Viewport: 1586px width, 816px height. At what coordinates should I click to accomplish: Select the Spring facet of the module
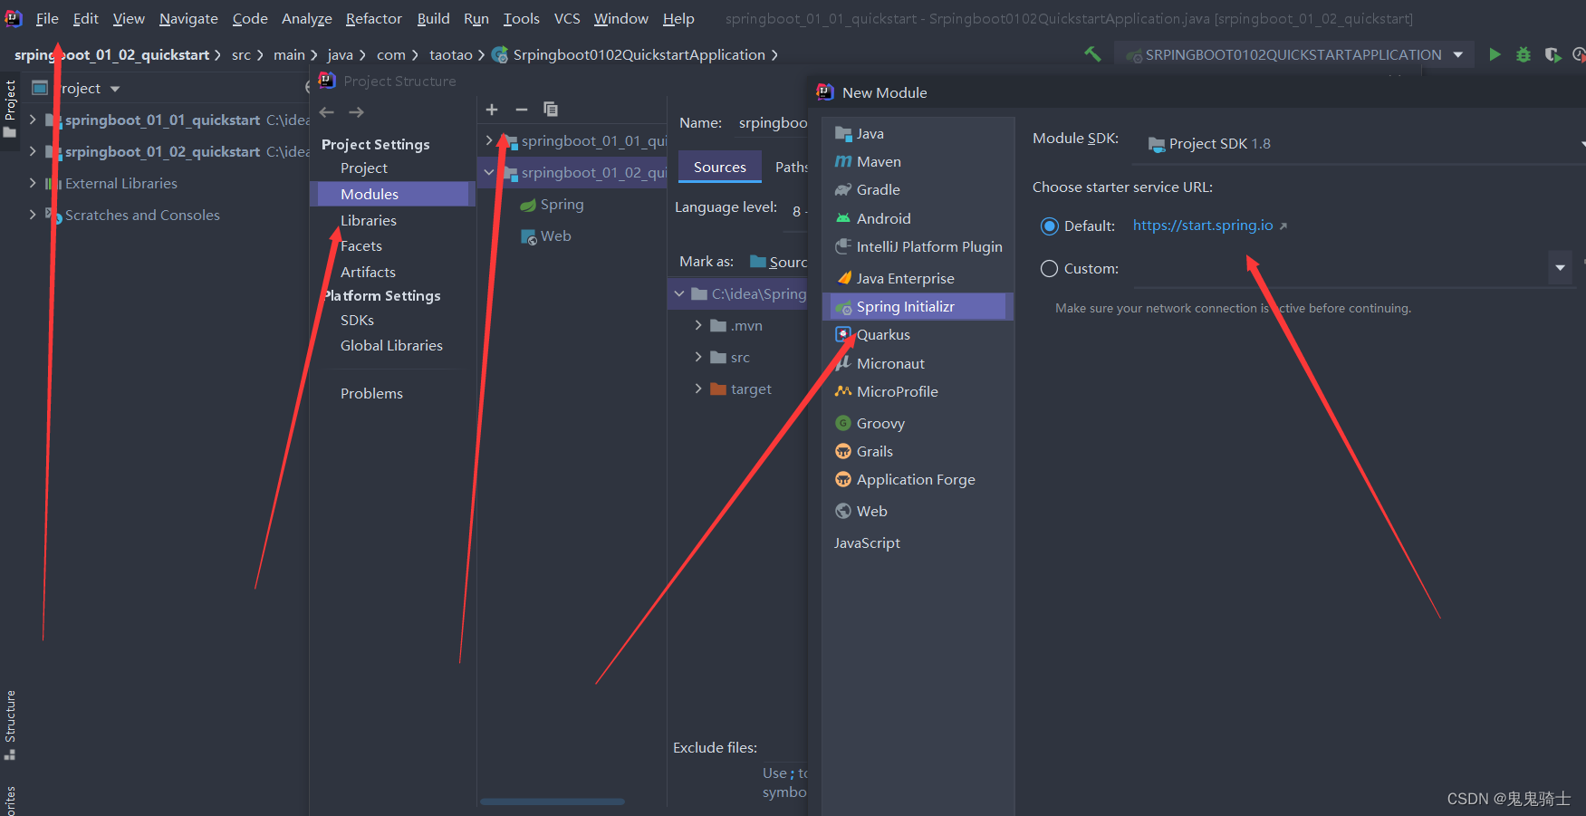click(553, 205)
